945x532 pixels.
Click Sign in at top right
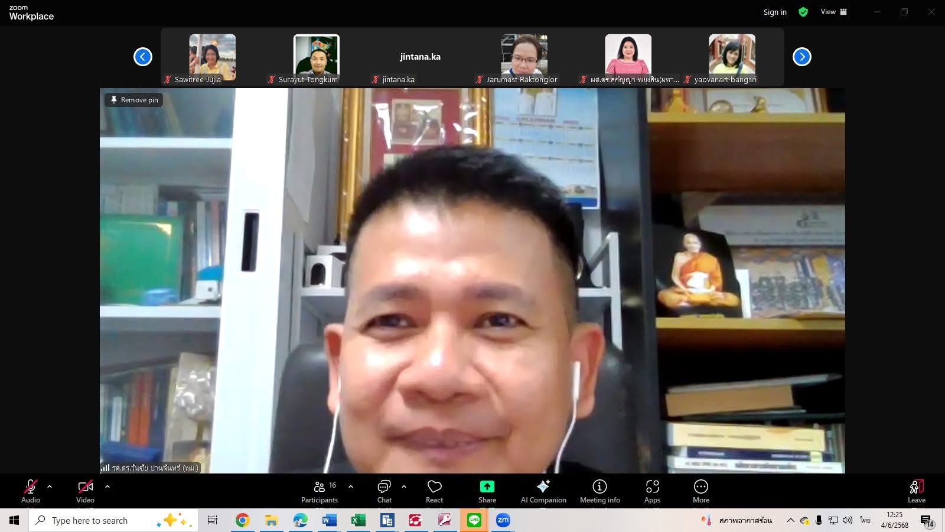pyautogui.click(x=775, y=12)
